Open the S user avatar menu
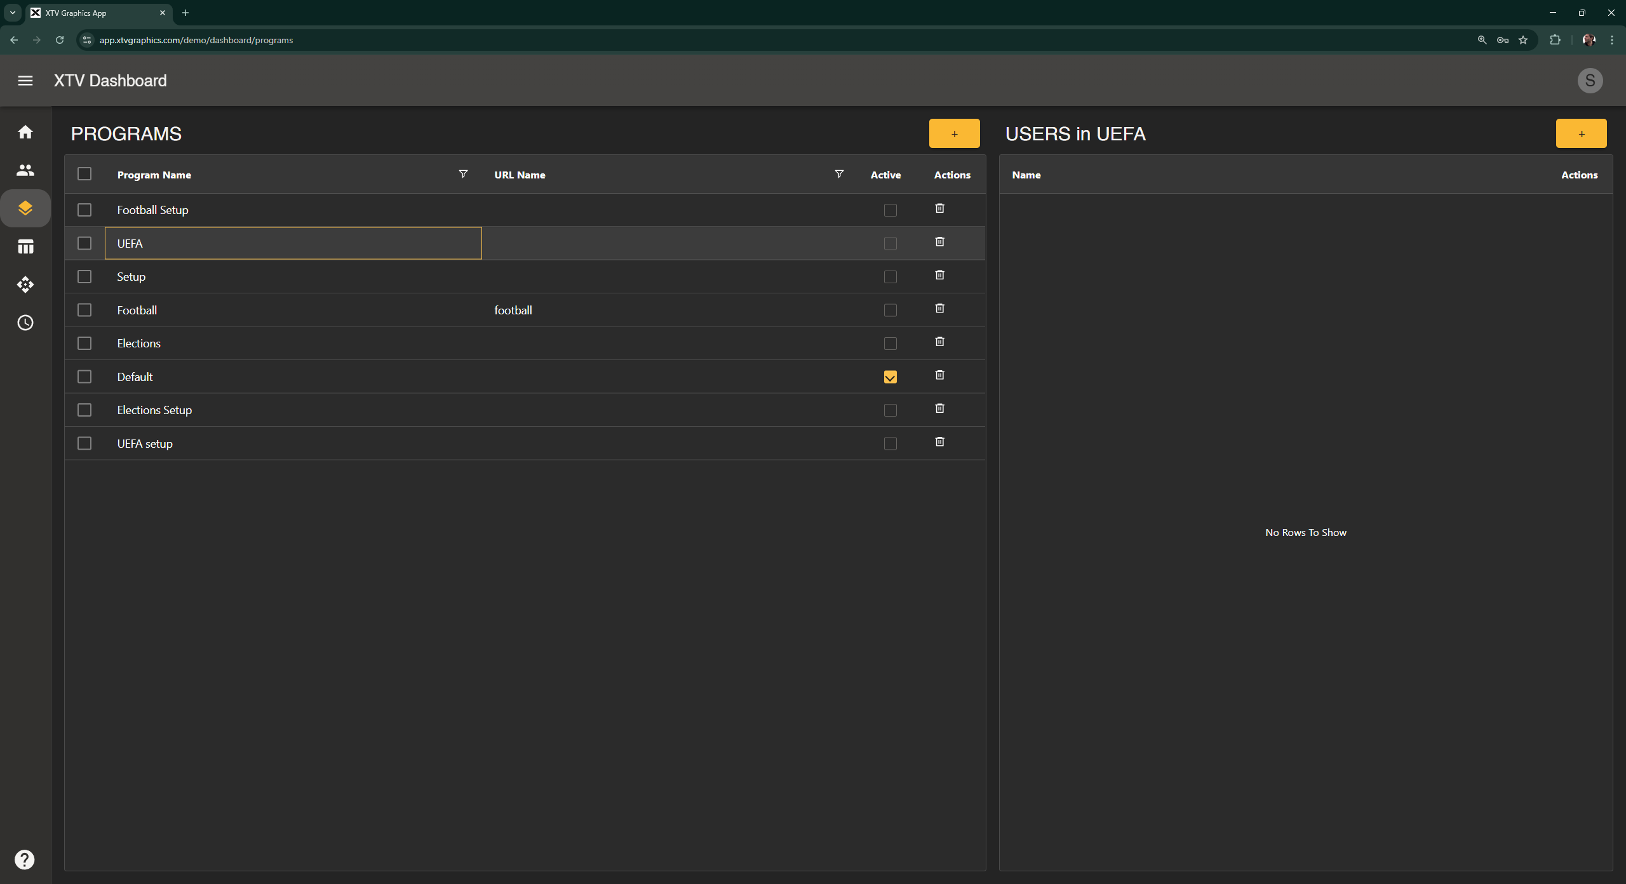This screenshot has height=884, width=1626. [1590, 81]
